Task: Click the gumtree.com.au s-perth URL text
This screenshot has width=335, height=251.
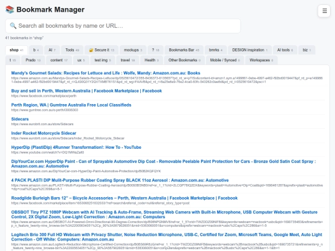Action: [45, 110]
